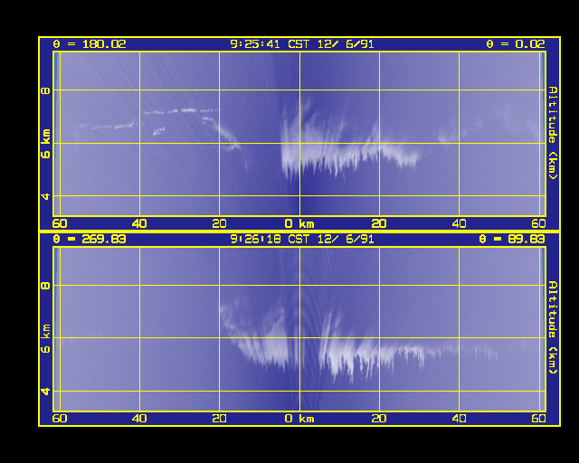Click upper plot's 40 range label on θ = 180.02 side

139,223
